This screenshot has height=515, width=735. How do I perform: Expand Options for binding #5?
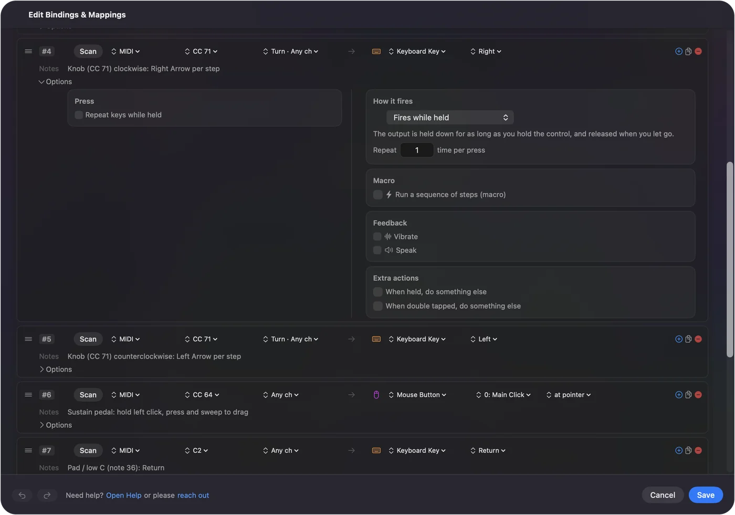[55, 370]
